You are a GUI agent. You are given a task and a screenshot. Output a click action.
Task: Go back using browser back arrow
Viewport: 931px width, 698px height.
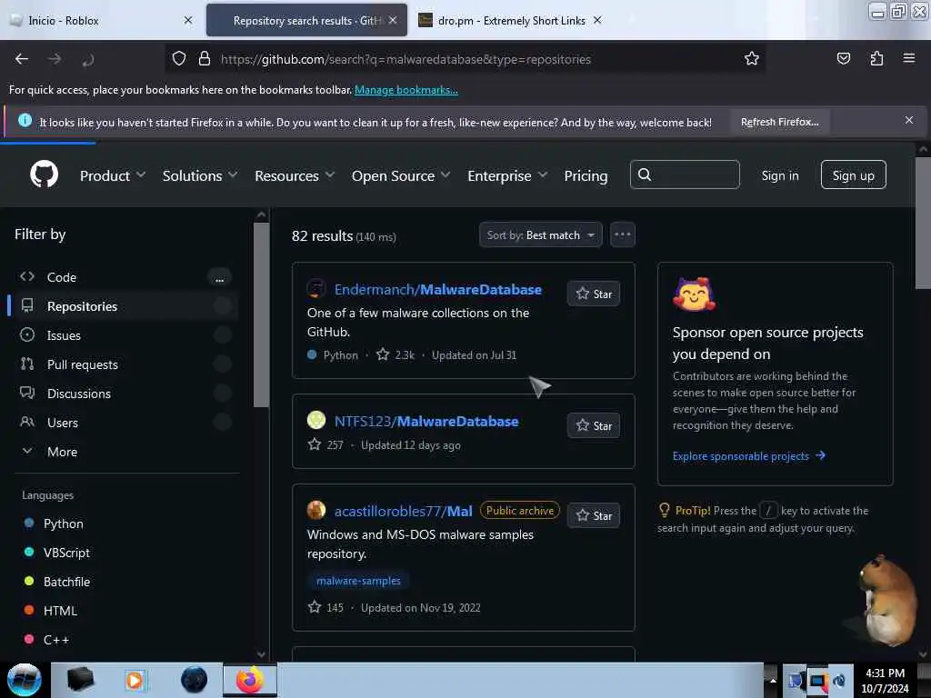[x=22, y=59]
